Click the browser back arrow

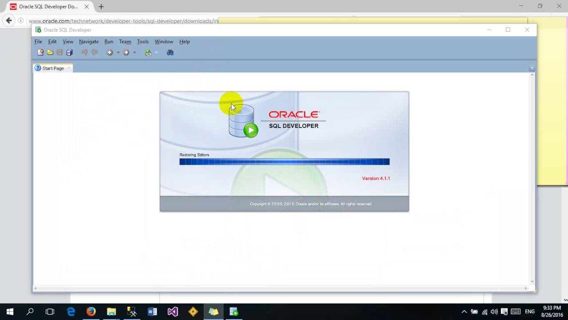click(9, 20)
